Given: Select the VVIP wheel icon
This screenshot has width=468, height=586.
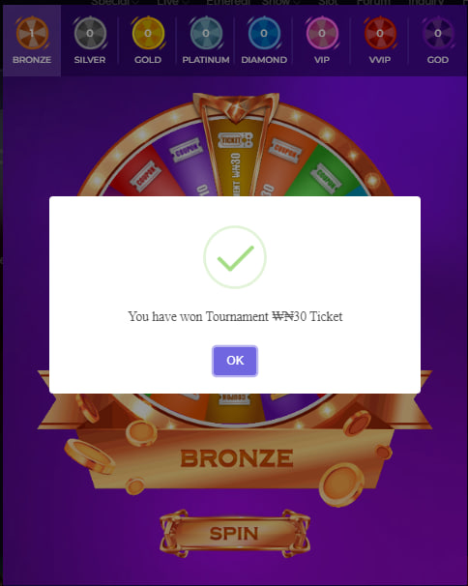Looking at the screenshot, I should click(x=380, y=33).
